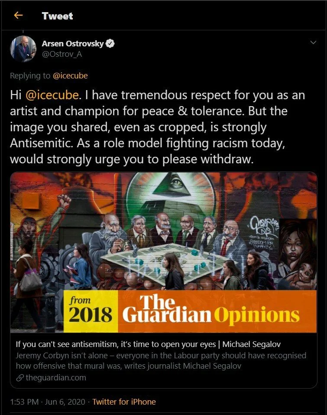
Task: Open the Twitter for iPhone source link
Action: click(124, 402)
